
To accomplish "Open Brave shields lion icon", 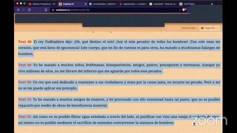I will pos(184,10).
